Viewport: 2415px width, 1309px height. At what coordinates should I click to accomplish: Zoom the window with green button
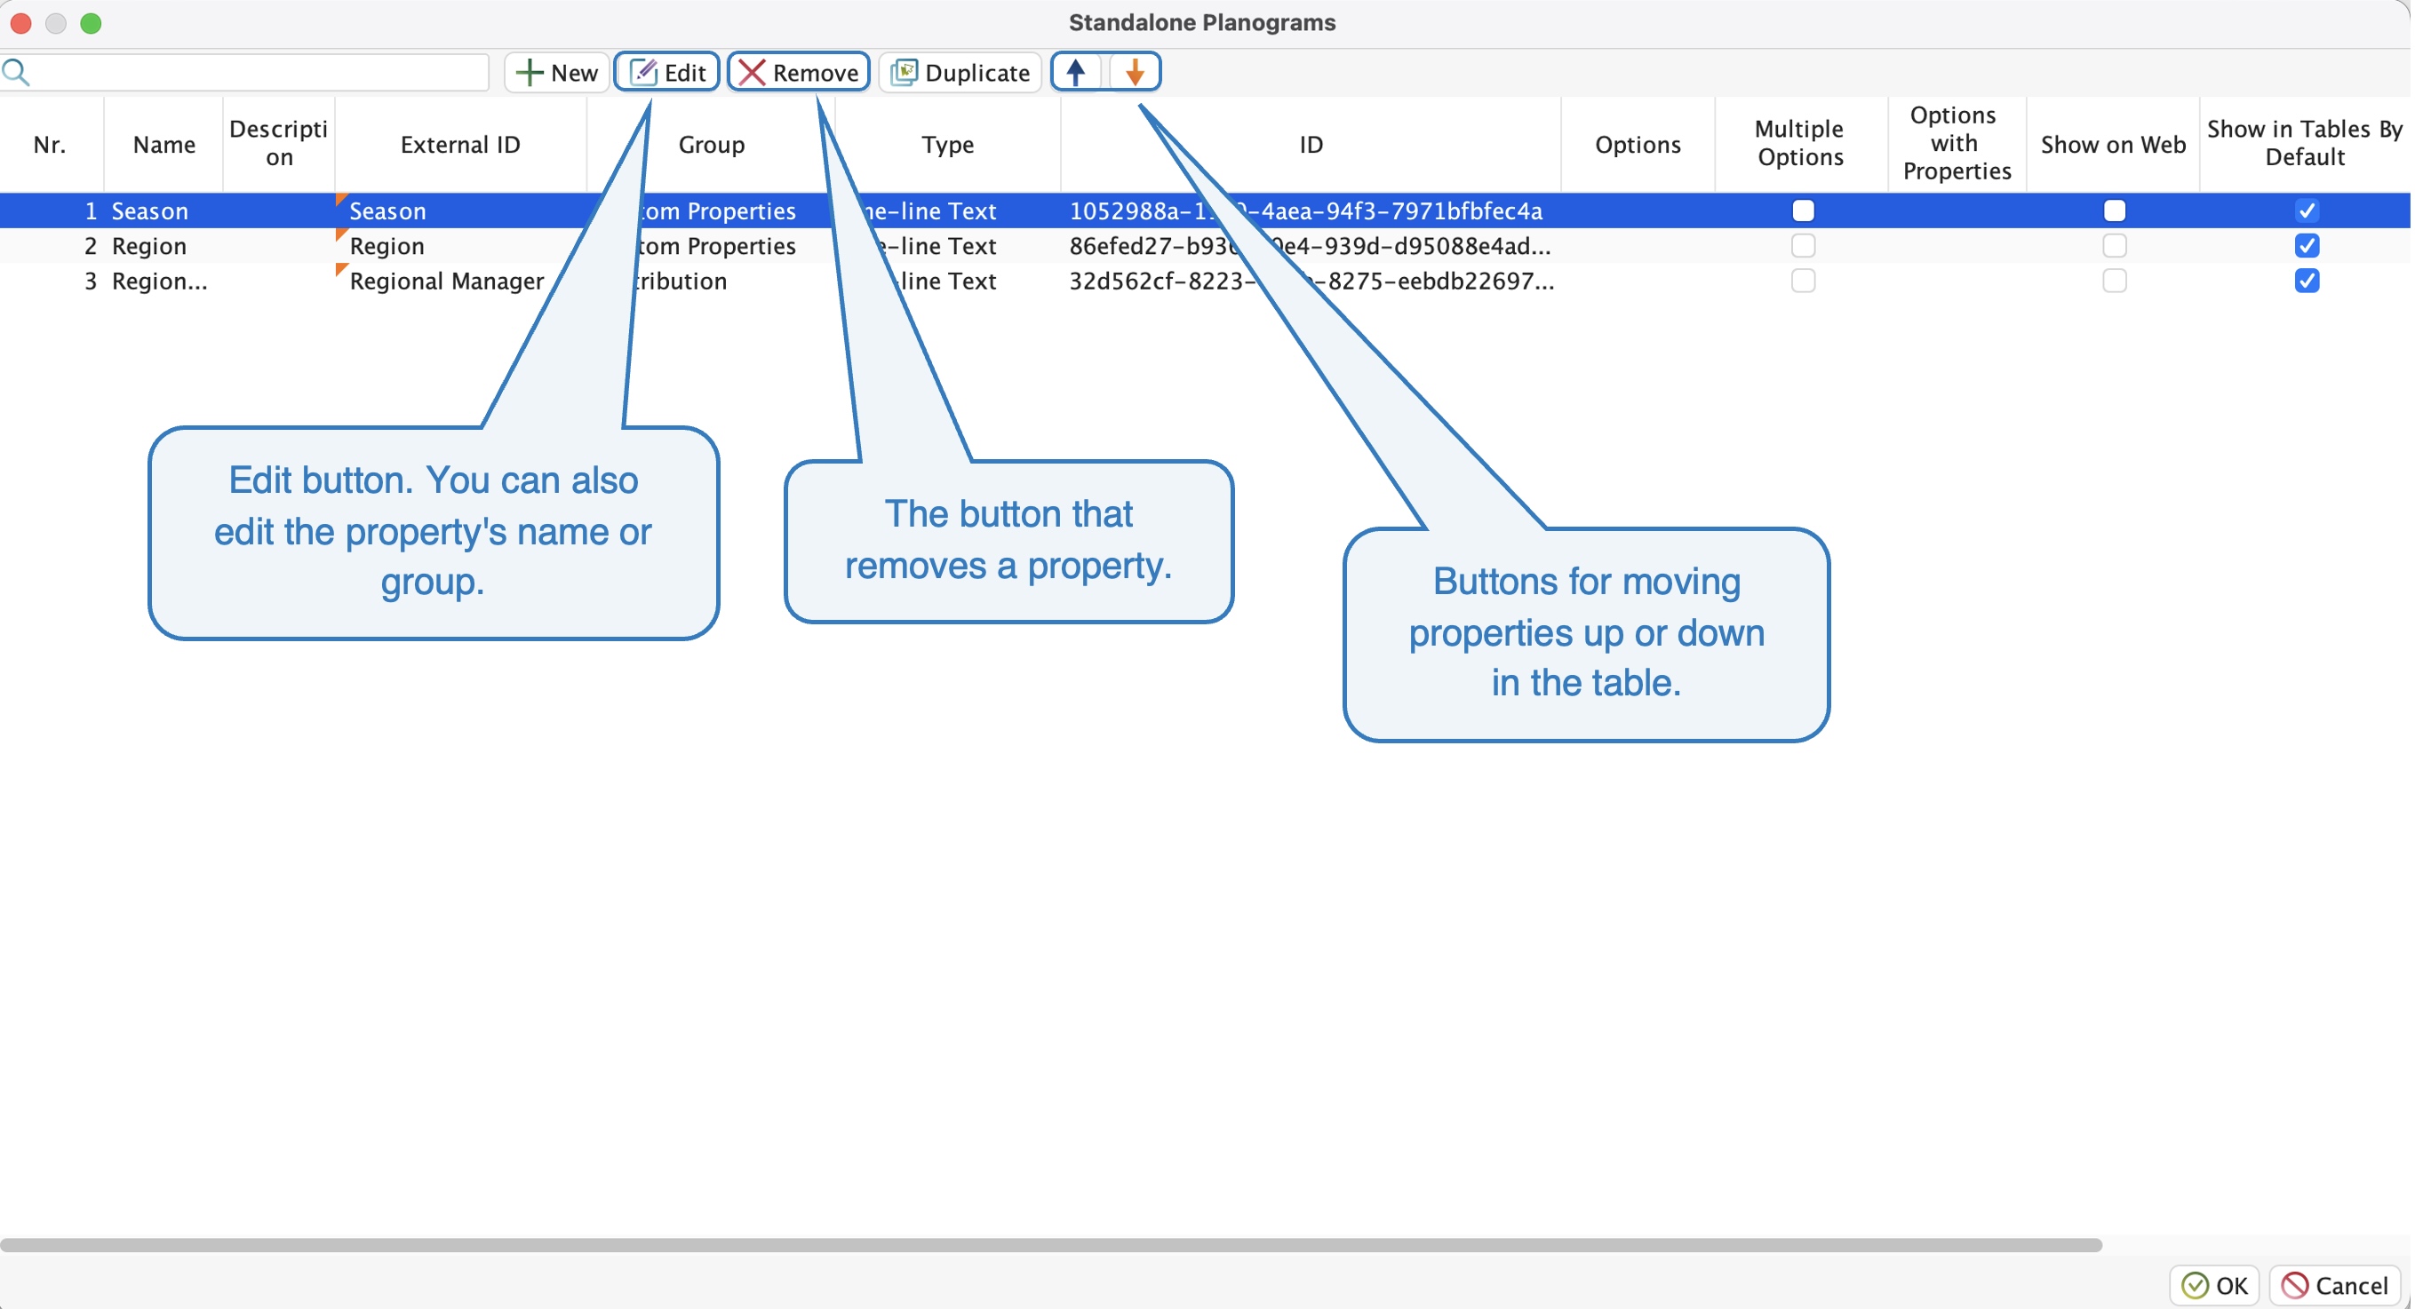(x=91, y=22)
